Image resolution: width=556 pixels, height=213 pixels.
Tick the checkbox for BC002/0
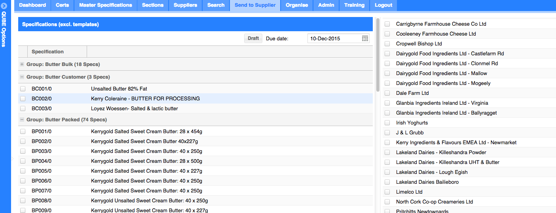click(x=23, y=99)
